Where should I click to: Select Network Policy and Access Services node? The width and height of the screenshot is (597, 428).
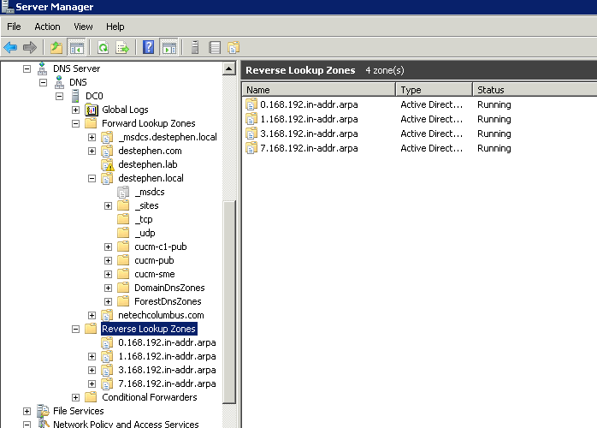pyautogui.click(x=126, y=424)
